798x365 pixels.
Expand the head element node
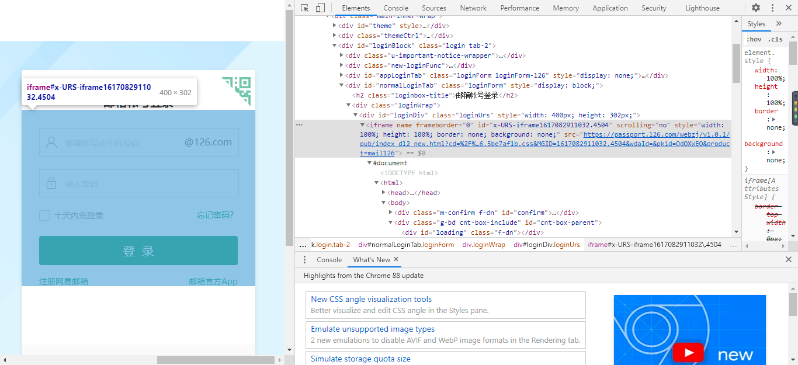pos(384,193)
